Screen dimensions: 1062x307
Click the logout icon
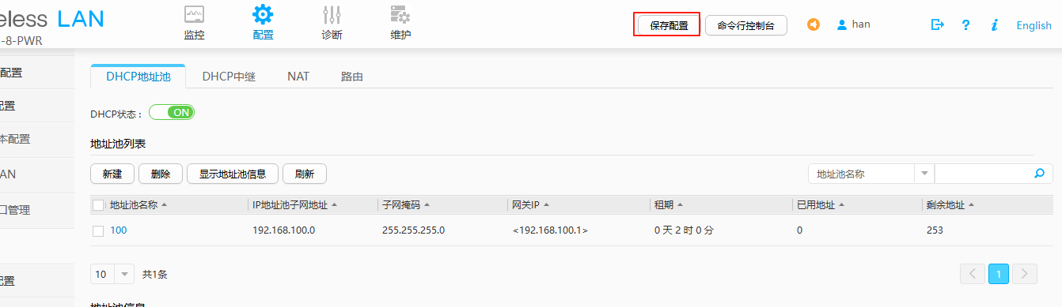tap(938, 24)
